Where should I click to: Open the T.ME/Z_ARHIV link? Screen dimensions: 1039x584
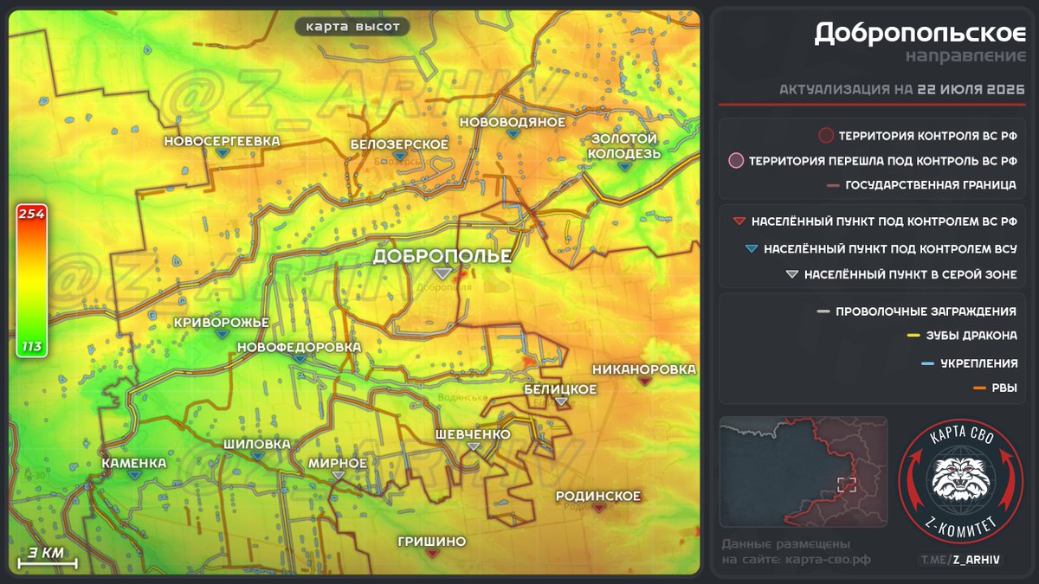pos(959,560)
